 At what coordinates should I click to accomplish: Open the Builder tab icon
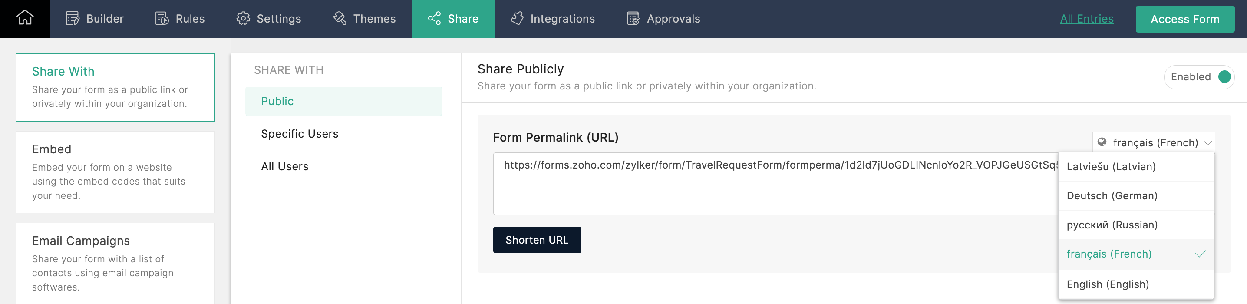click(73, 18)
